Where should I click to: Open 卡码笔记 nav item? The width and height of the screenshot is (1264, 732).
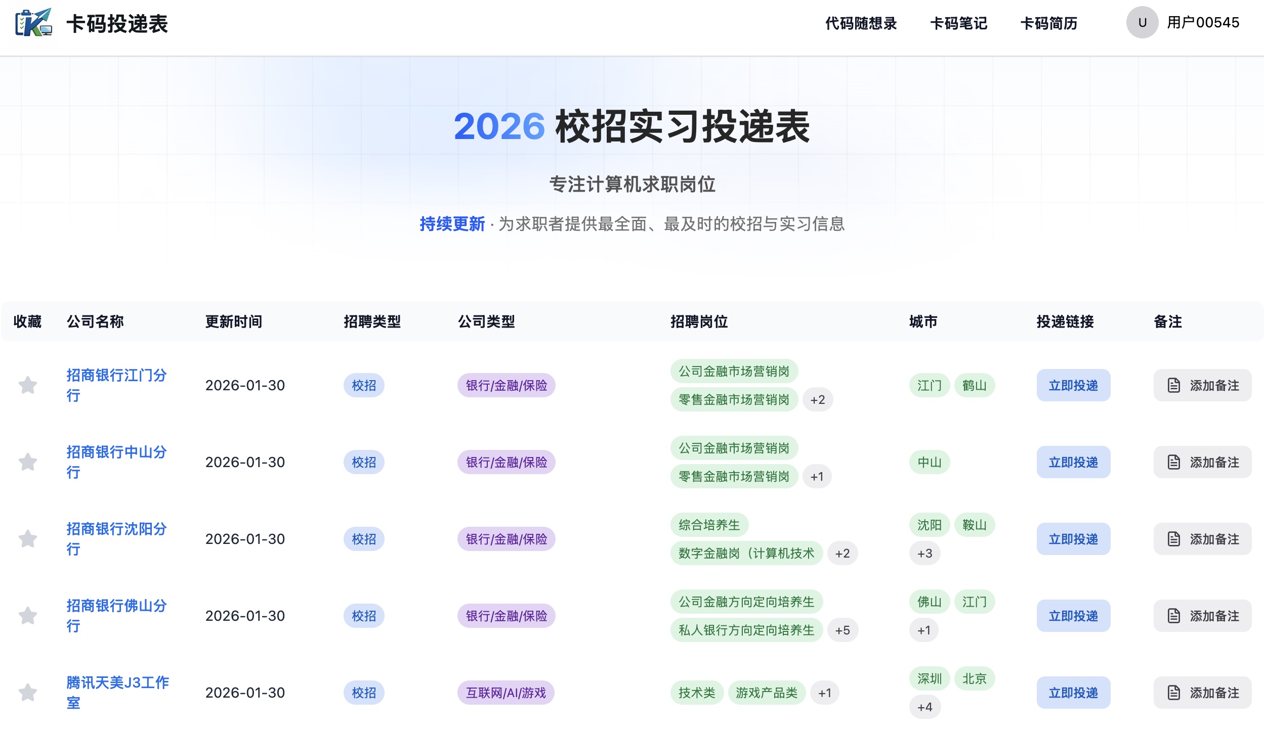pyautogui.click(x=958, y=23)
